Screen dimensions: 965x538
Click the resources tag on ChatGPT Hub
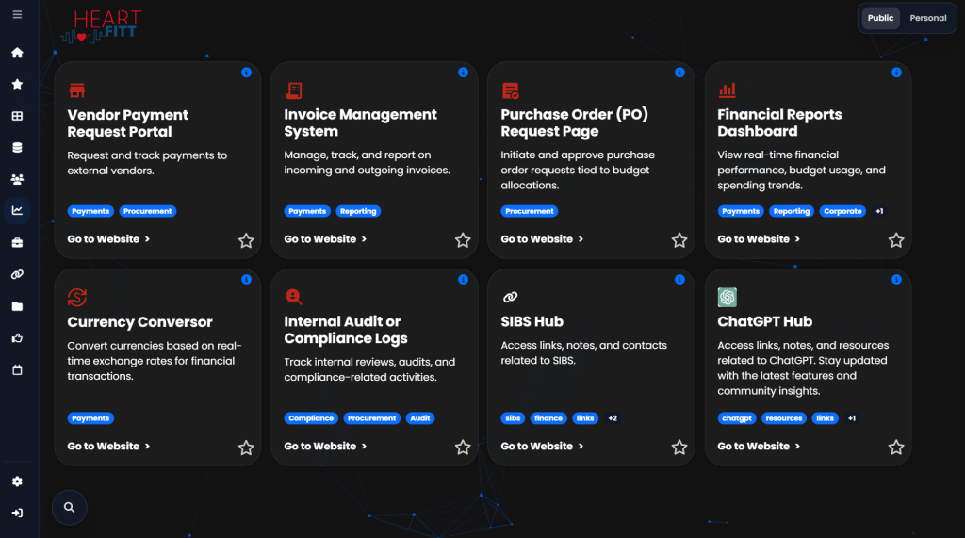click(x=784, y=418)
